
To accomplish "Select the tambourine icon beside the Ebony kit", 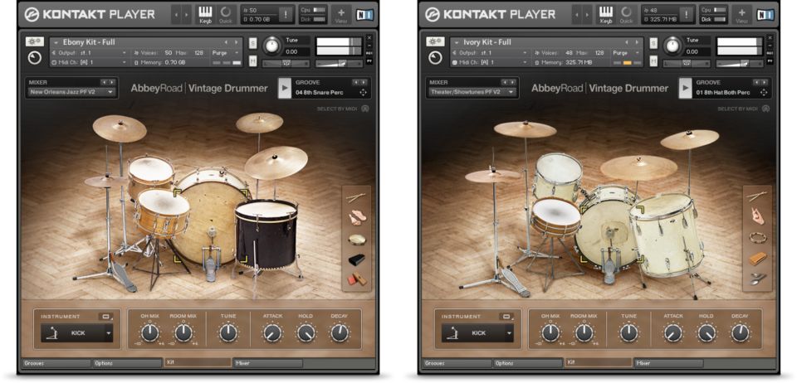I will pyautogui.click(x=356, y=239).
